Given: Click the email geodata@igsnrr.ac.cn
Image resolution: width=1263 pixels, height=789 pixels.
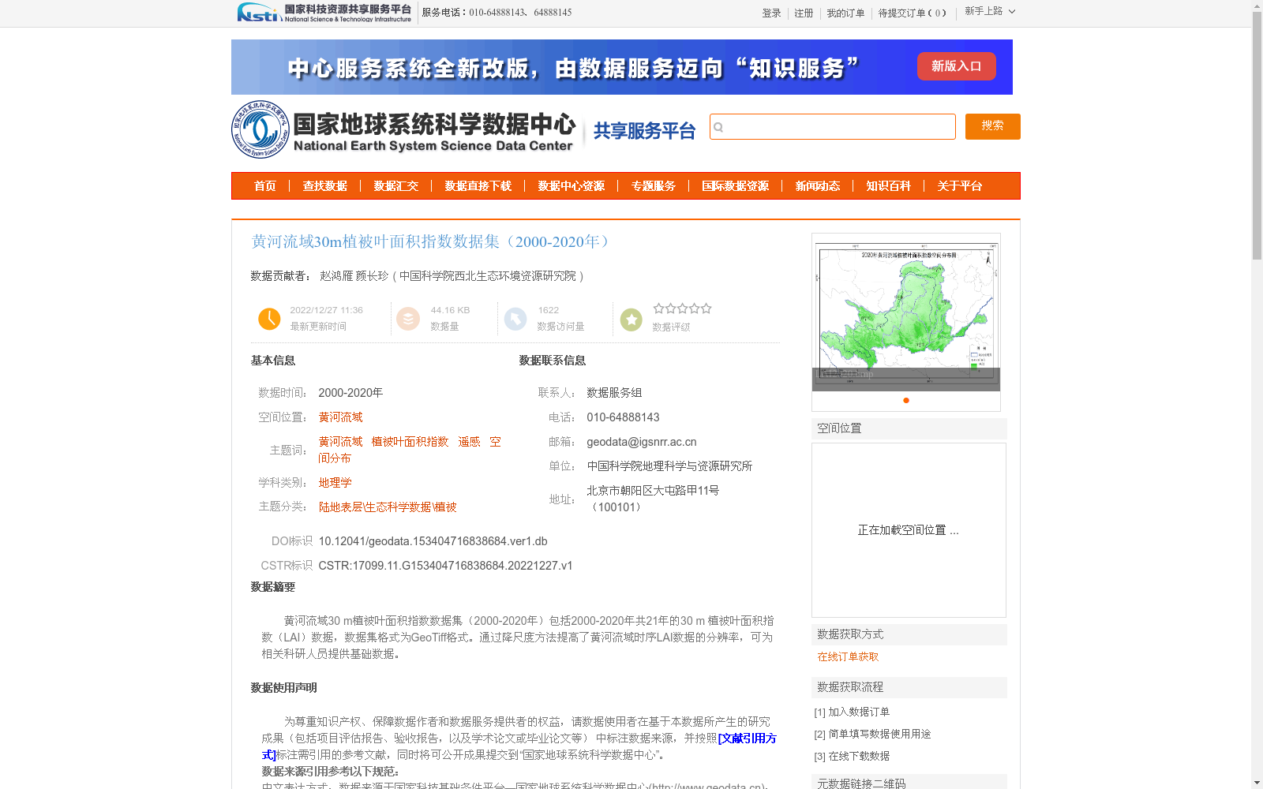Looking at the screenshot, I should (642, 442).
